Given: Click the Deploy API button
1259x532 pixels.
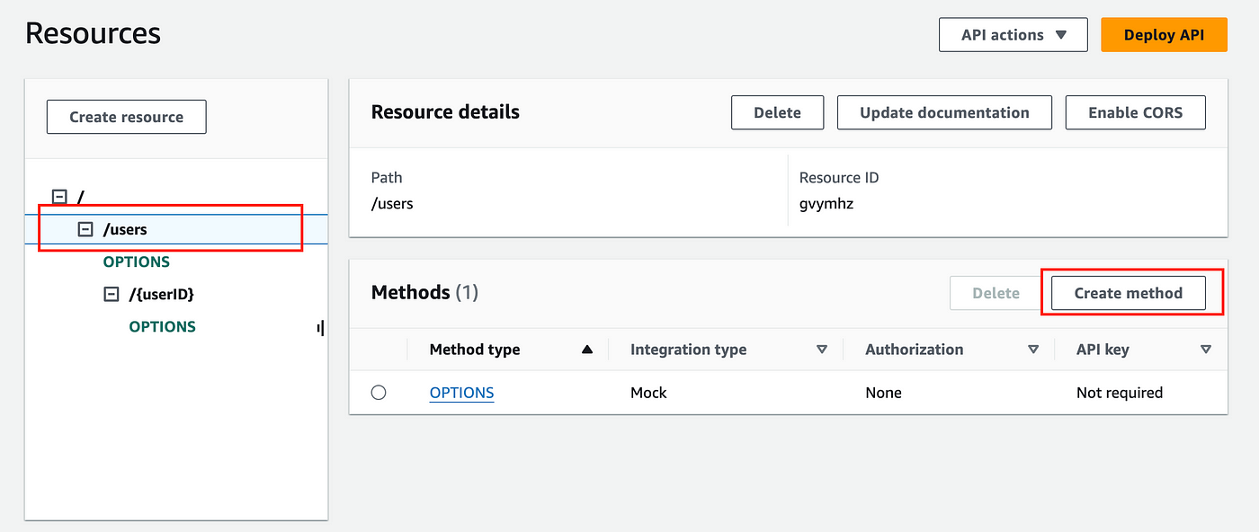Looking at the screenshot, I should pos(1163,35).
